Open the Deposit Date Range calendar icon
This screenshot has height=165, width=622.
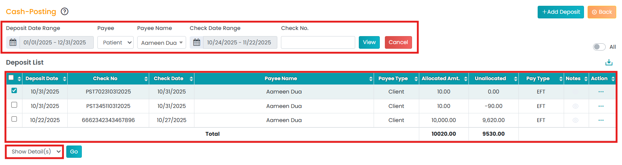13,42
